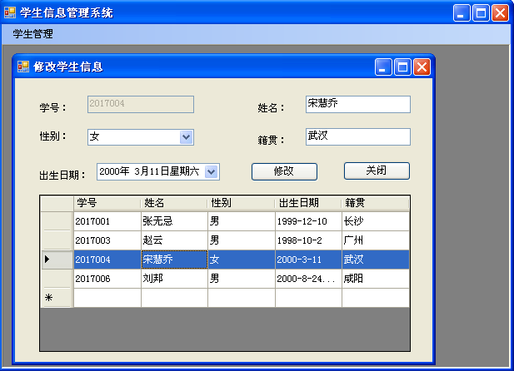Select the row header for student 2017003
The width and height of the screenshot is (514, 371).
click(57, 240)
